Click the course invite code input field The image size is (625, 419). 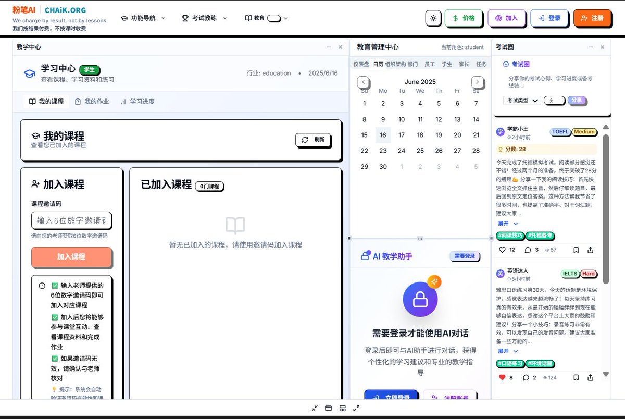point(71,220)
